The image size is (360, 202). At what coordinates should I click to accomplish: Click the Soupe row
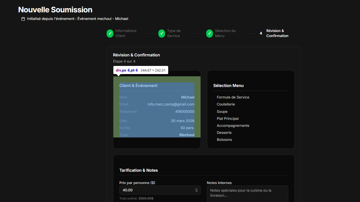pos(222,112)
